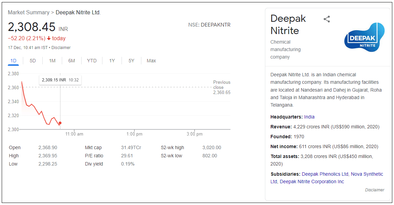This screenshot has width=394, height=205.
Task: Open Deepak Nitrite Corporation Inc link
Action: [x=312, y=182]
